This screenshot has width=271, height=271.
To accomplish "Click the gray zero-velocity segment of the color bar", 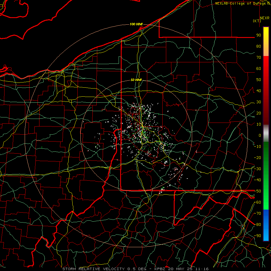I will pyautogui.click(x=266, y=133).
